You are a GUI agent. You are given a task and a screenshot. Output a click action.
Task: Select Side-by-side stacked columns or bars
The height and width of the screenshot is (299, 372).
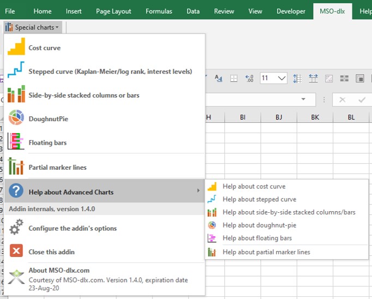(104, 94)
